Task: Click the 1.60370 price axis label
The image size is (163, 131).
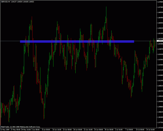Action: [160, 91]
